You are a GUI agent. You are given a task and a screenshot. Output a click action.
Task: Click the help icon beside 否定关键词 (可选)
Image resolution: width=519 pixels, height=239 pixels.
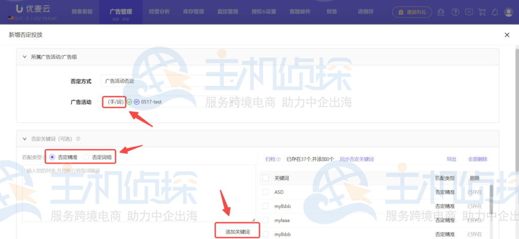78,139
